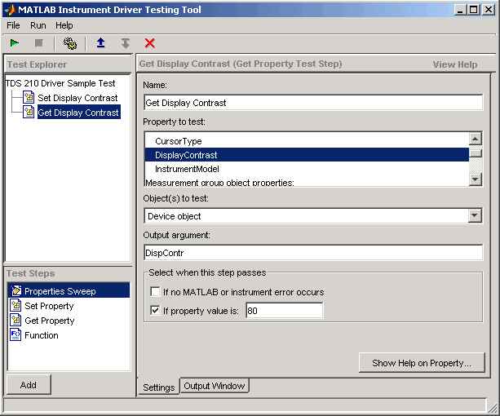Image resolution: width=500 pixels, height=416 pixels.
Task: Click the Add button
Action: point(29,385)
